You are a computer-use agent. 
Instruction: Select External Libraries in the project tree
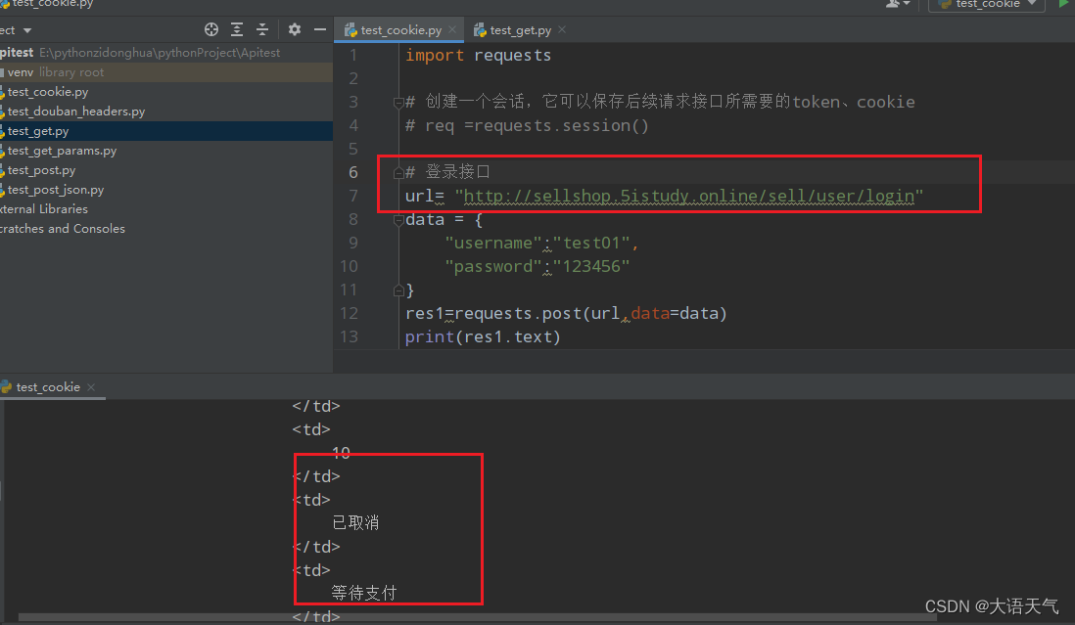[44, 208]
